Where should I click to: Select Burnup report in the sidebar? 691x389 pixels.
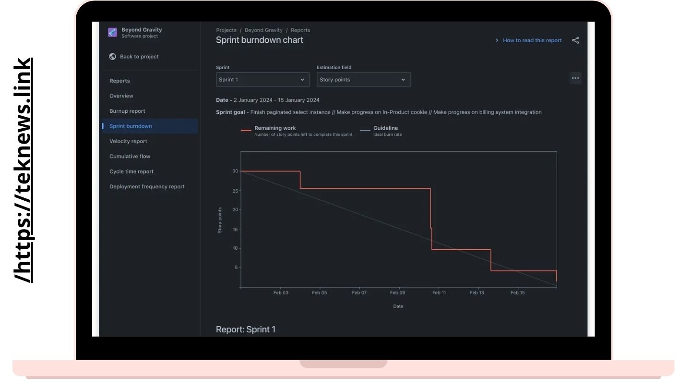pyautogui.click(x=127, y=111)
